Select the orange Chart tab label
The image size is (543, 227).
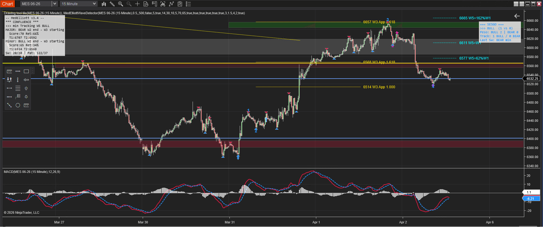tap(8, 4)
